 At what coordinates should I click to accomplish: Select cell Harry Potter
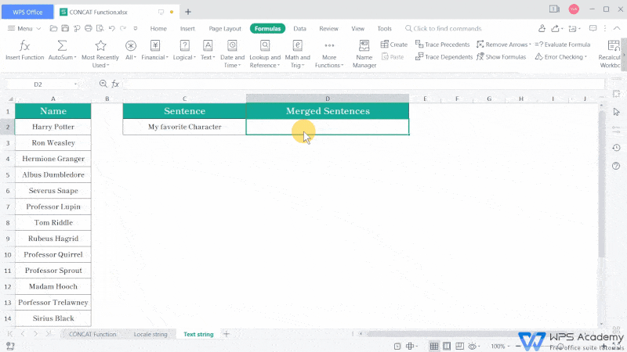point(53,127)
